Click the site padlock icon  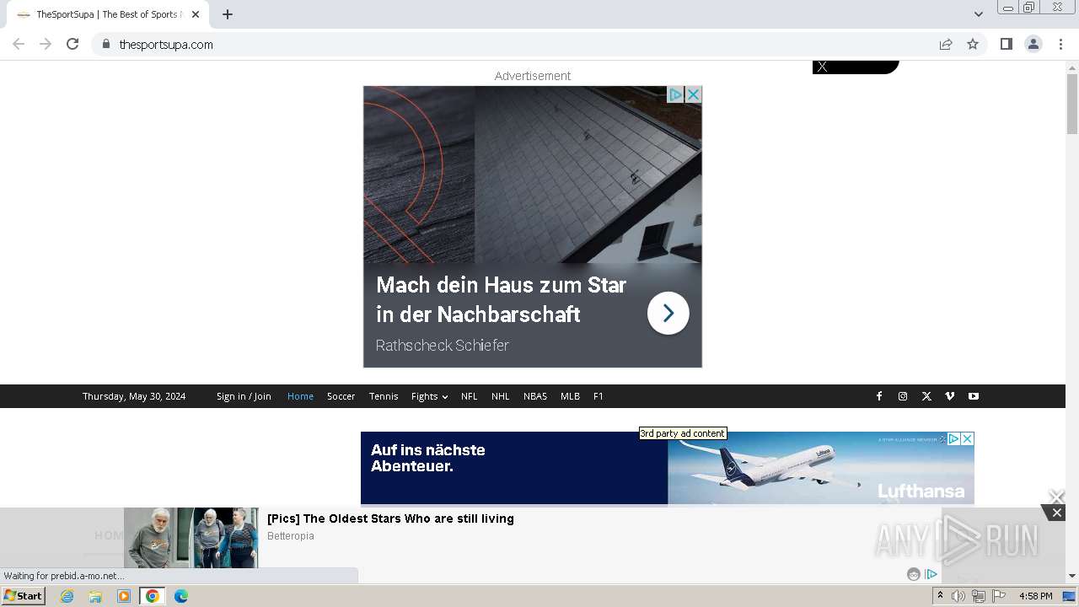click(x=105, y=44)
